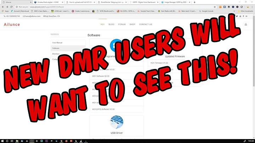255x143 pixels.
Task: Go to the FORUM page
Action: click(122, 24)
